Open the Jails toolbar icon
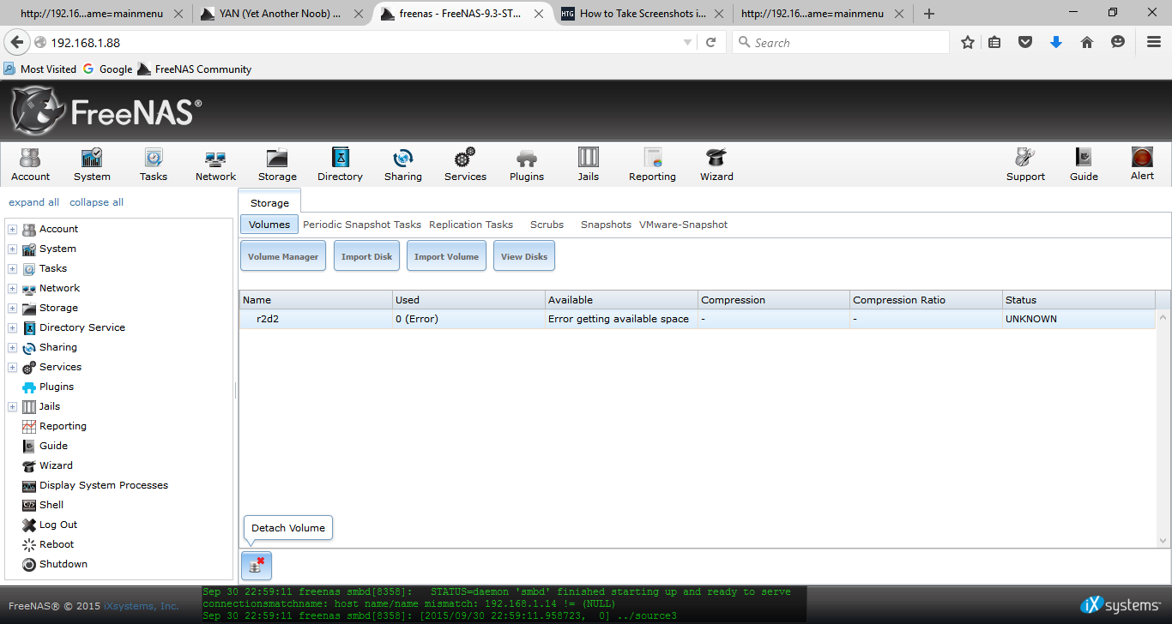The image size is (1172, 624). pyautogui.click(x=589, y=164)
